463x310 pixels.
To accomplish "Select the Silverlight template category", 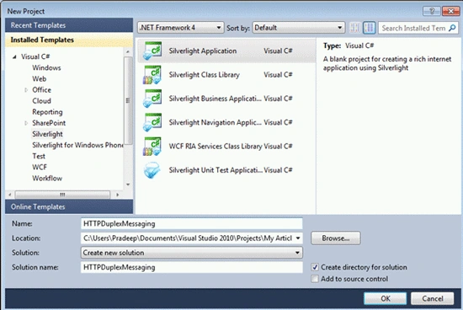I will click(47, 134).
